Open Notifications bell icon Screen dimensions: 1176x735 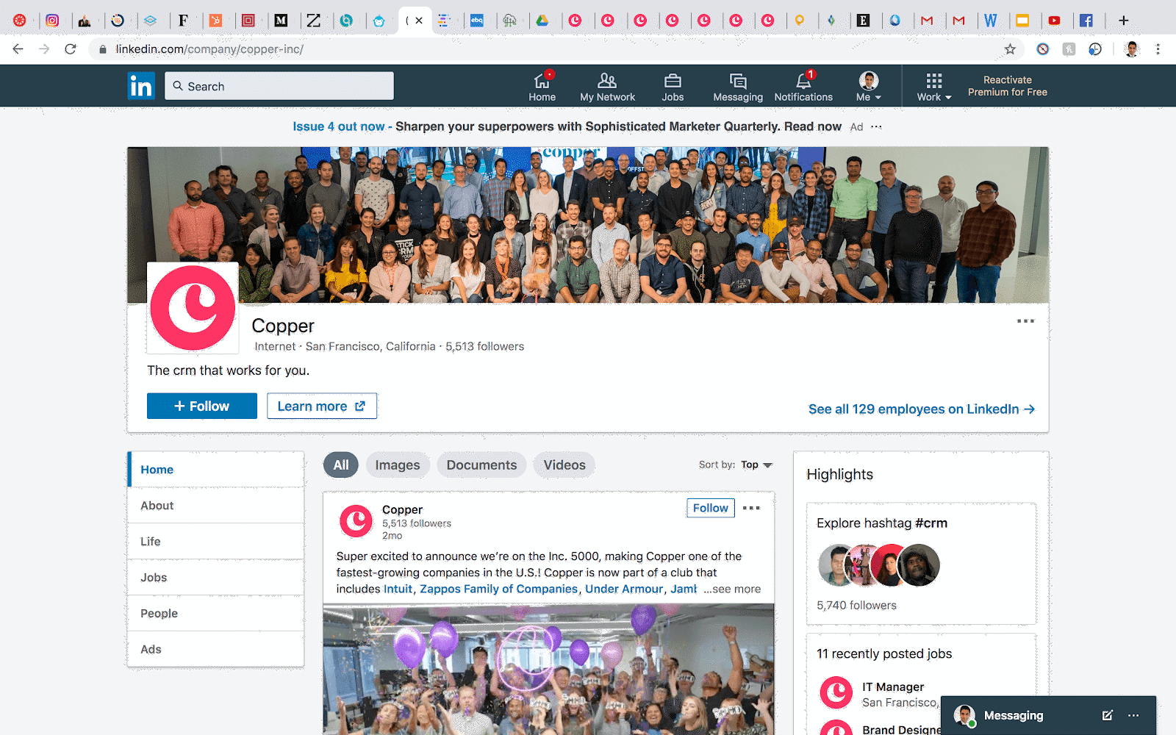(803, 87)
